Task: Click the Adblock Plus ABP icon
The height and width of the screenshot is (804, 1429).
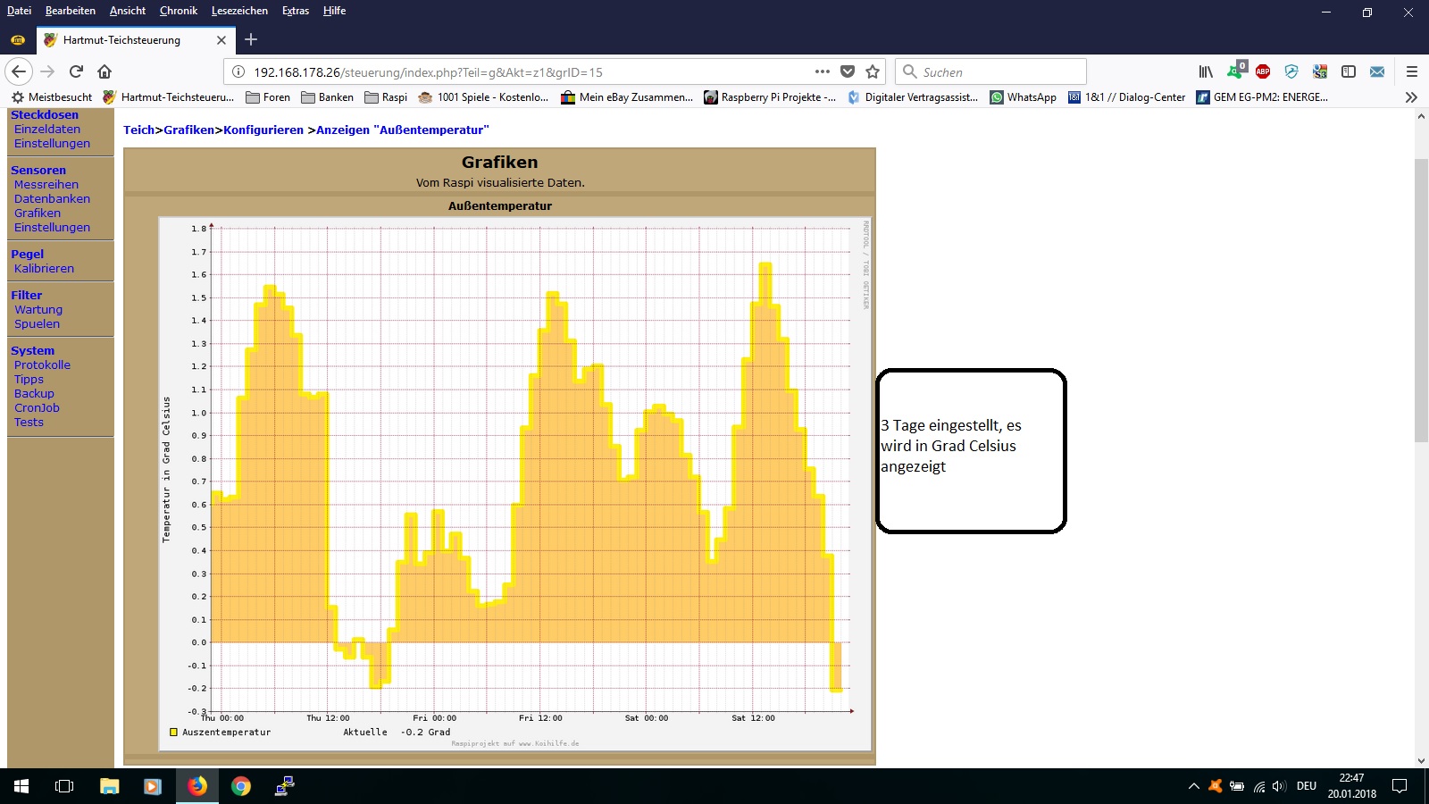Action: [1263, 71]
